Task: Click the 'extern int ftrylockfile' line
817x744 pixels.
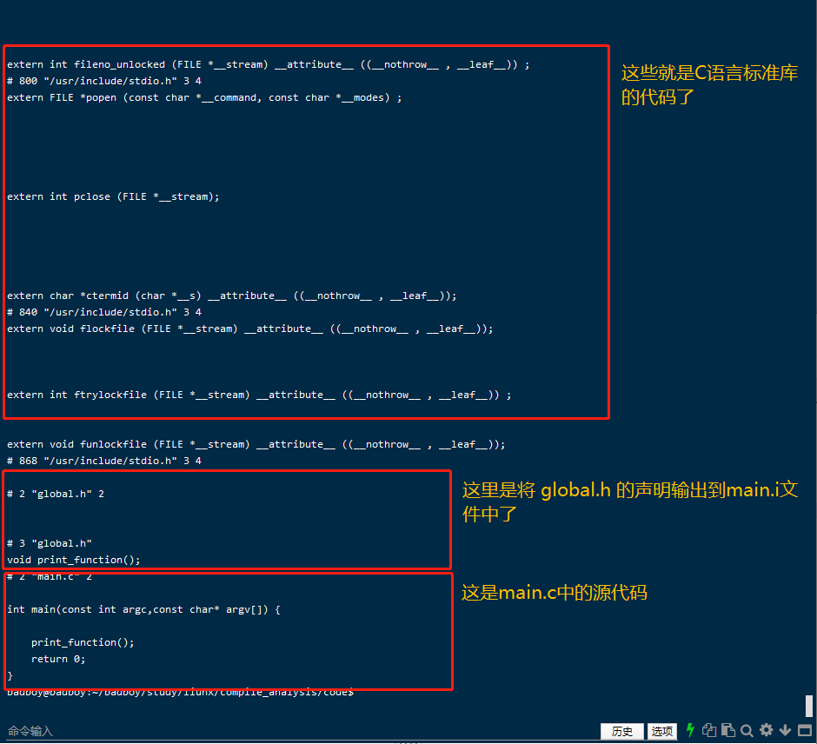Action: click(259, 395)
